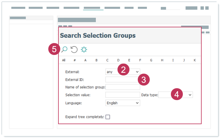Click the magnifying glass search icon
Screen dimensions: 221x139
tap(64, 49)
